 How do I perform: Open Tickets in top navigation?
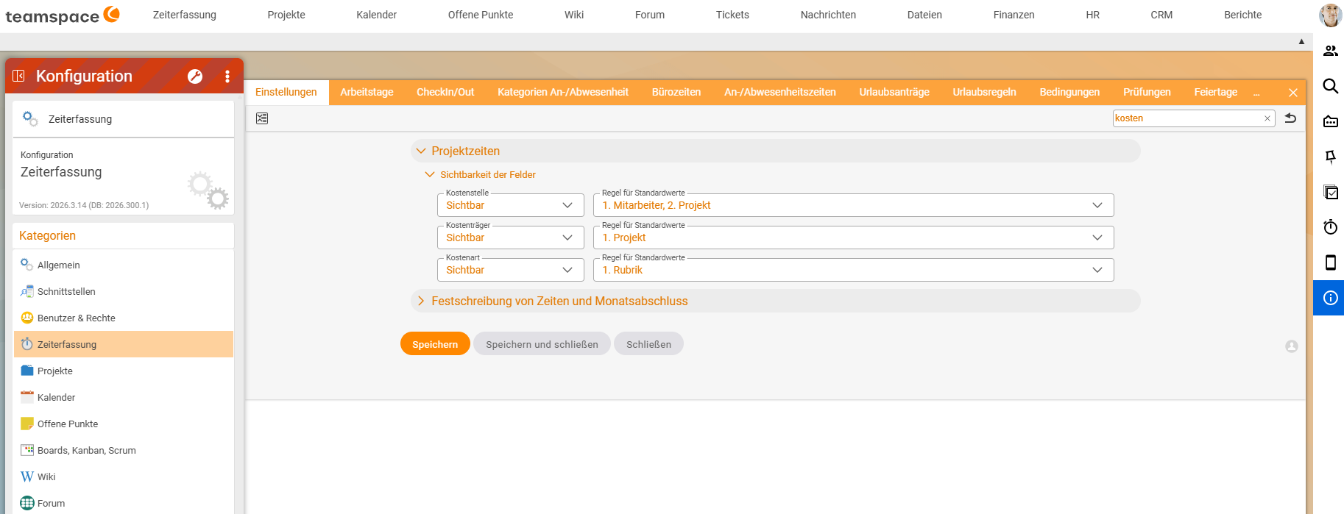click(x=732, y=15)
